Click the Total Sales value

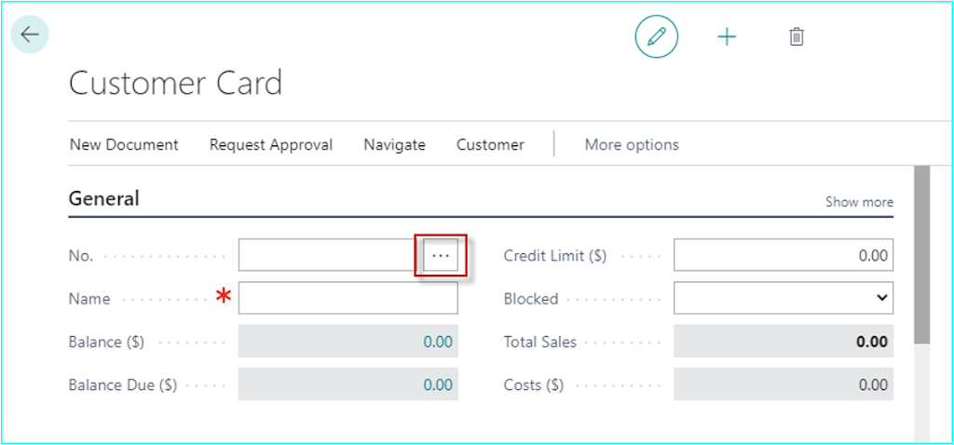[872, 342]
